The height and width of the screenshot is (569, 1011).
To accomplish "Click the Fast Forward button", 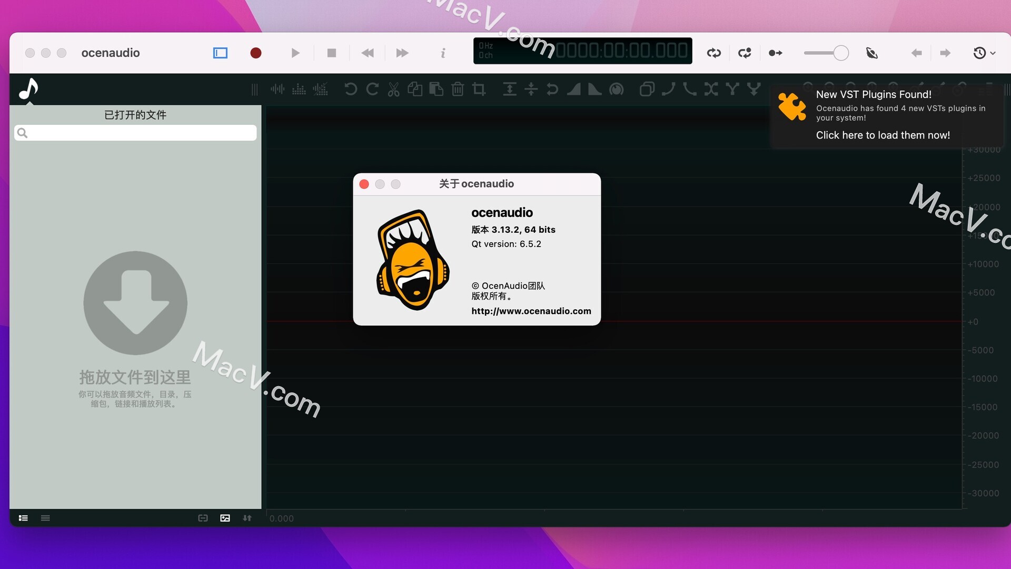I will tap(402, 53).
